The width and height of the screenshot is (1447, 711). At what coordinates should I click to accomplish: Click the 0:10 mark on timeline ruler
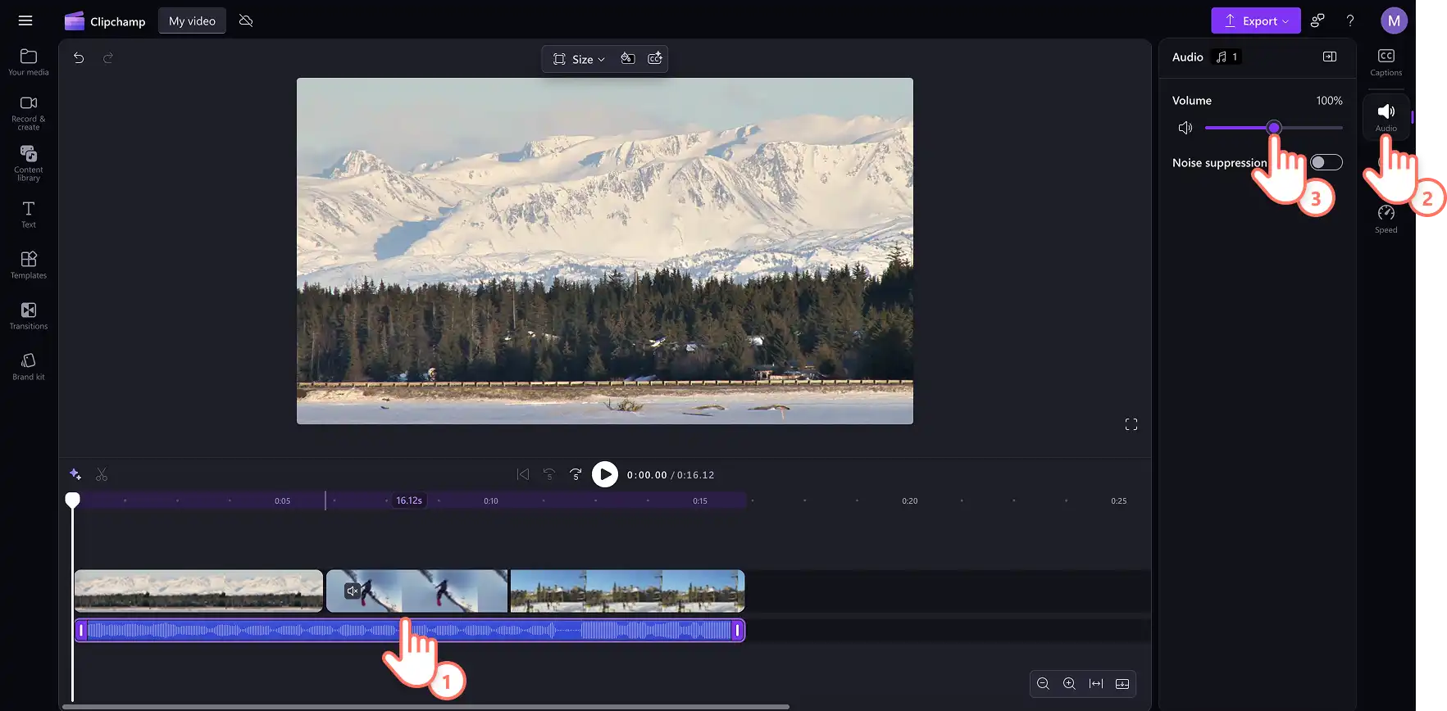491,500
